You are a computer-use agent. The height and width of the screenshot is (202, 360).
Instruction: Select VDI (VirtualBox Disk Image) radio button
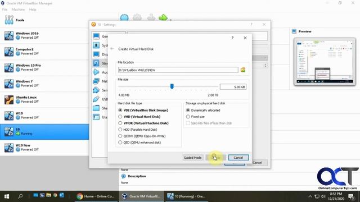click(x=120, y=110)
